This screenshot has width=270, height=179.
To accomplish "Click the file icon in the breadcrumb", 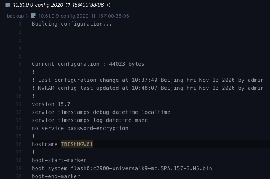I will (34, 16).
